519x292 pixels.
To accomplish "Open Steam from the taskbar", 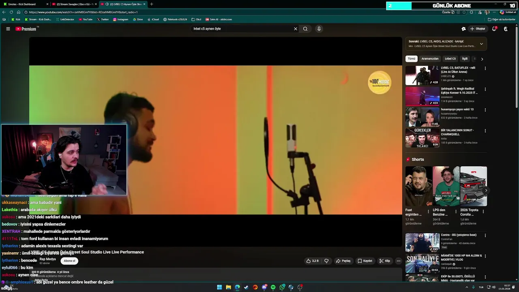I will pyautogui.click(x=246, y=287).
